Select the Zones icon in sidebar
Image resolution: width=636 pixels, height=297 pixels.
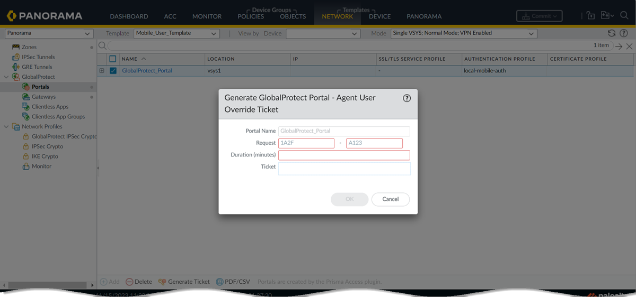(16, 47)
